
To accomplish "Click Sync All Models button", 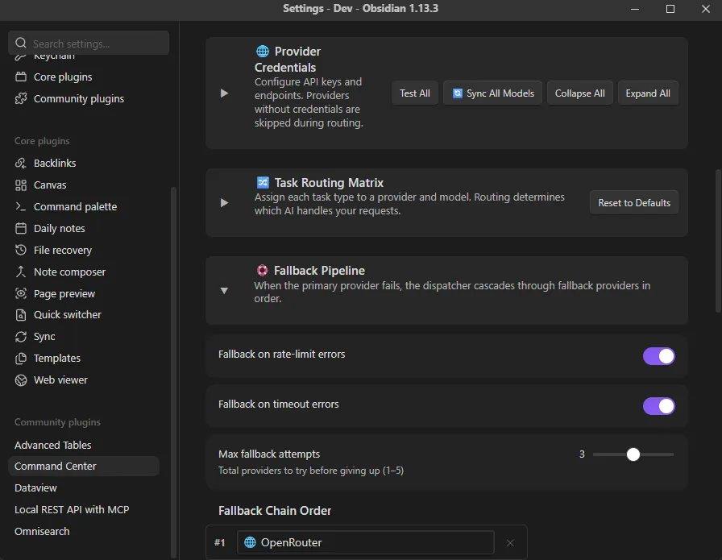I will coord(492,93).
